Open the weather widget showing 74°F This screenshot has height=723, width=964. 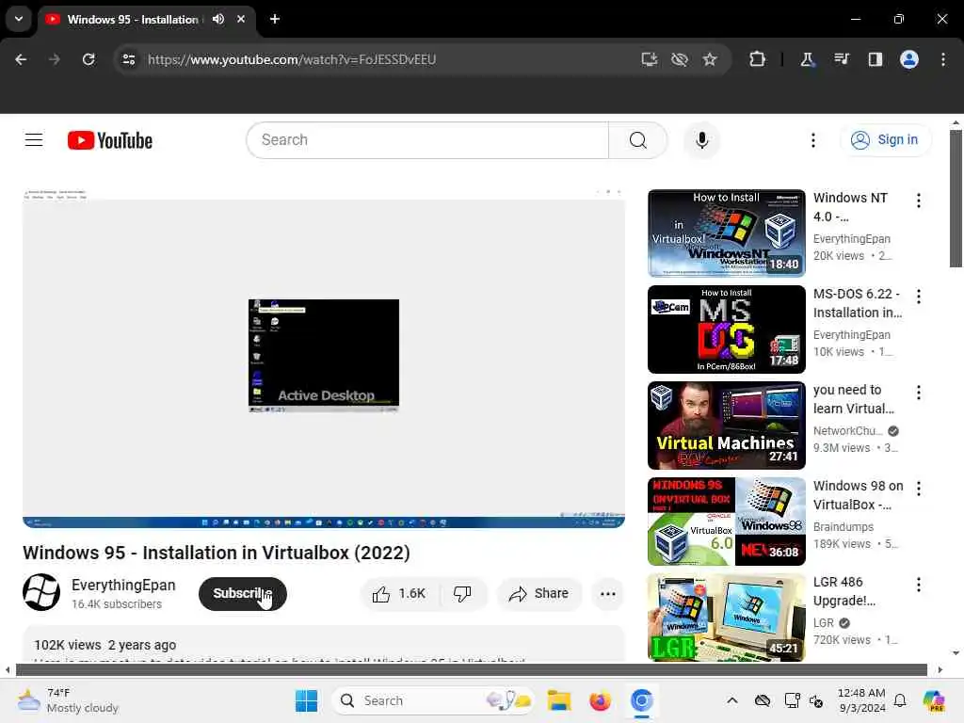(x=68, y=700)
